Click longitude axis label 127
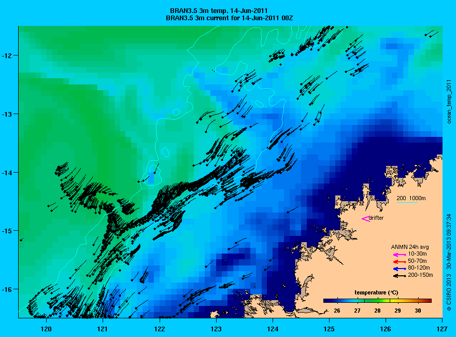 click(442, 329)
